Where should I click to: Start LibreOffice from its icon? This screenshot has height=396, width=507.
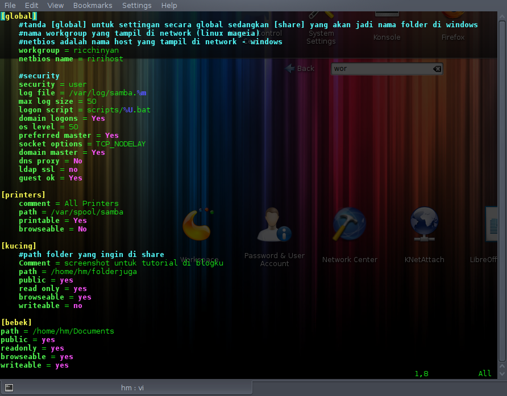pyautogui.click(x=492, y=224)
